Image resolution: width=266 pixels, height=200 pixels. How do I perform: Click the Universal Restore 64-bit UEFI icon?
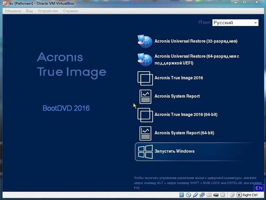[x=145, y=60]
